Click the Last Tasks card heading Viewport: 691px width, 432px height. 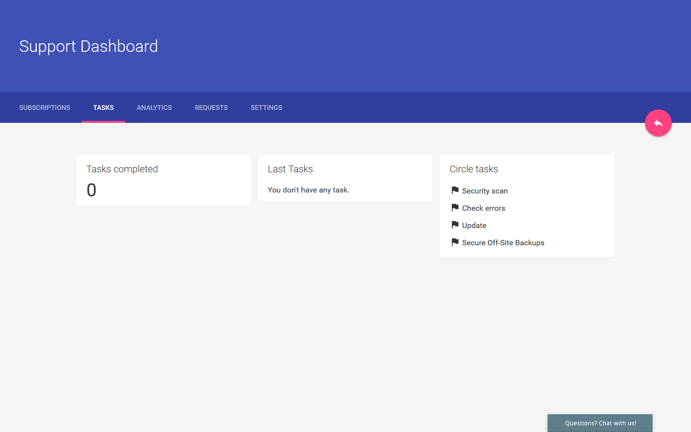pos(290,169)
